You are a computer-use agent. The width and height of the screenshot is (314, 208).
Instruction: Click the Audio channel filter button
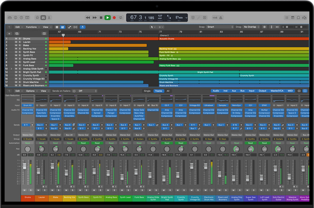click(x=216, y=91)
